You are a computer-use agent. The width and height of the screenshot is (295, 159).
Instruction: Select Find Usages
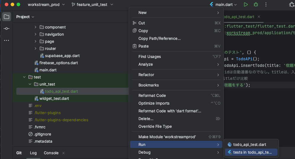[176, 56]
